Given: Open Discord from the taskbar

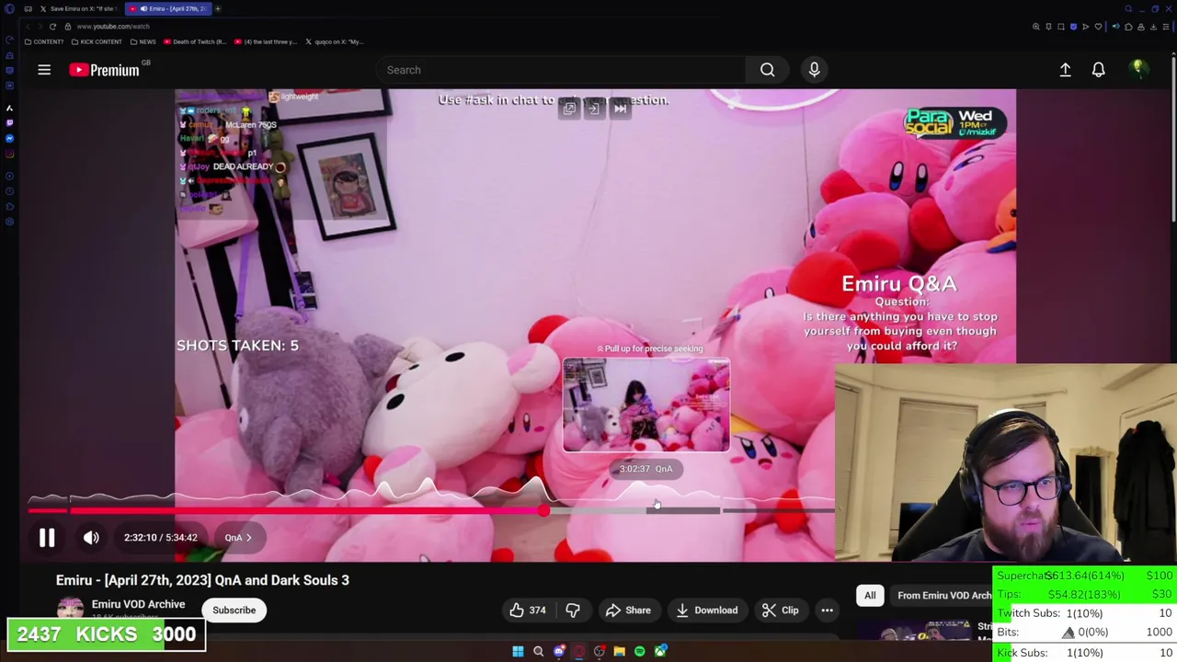Looking at the screenshot, I should point(559,651).
